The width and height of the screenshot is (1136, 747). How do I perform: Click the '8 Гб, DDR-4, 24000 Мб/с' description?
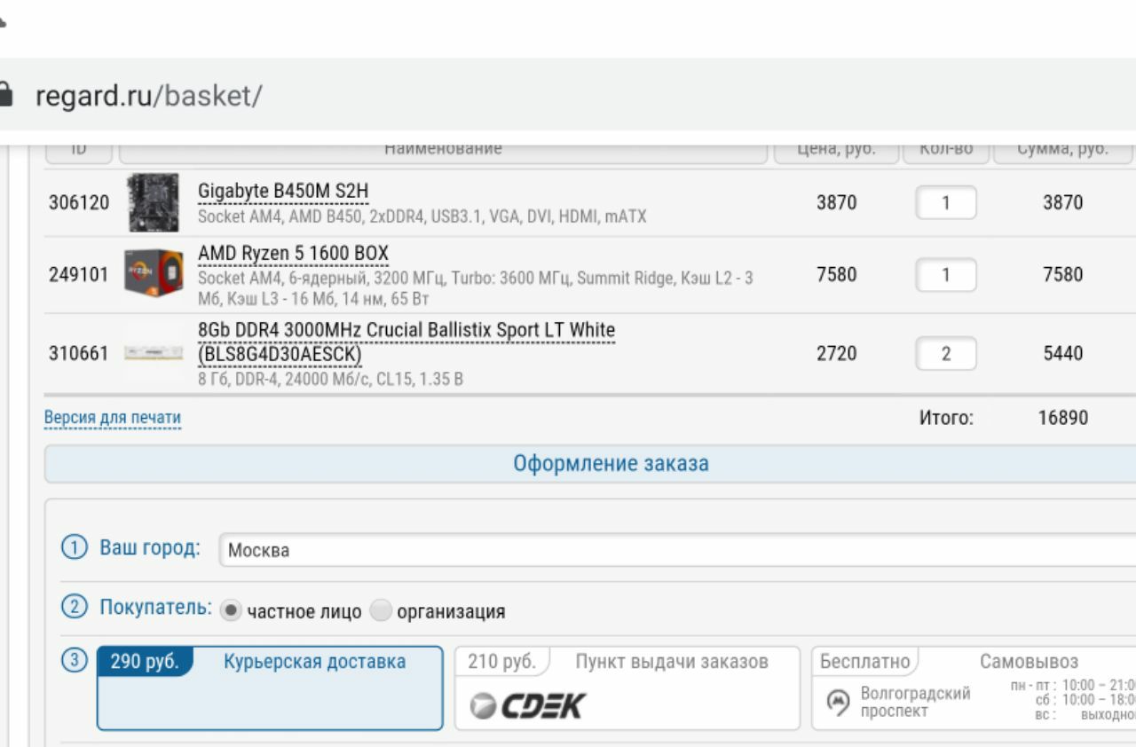[330, 380]
